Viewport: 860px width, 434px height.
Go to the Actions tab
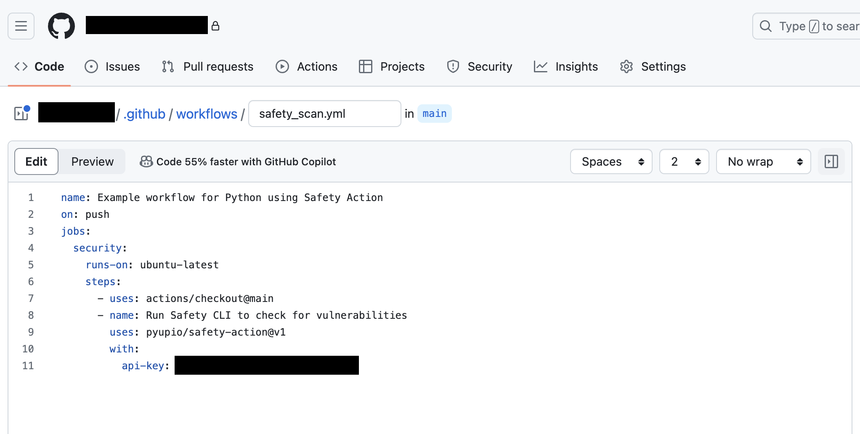tap(307, 66)
